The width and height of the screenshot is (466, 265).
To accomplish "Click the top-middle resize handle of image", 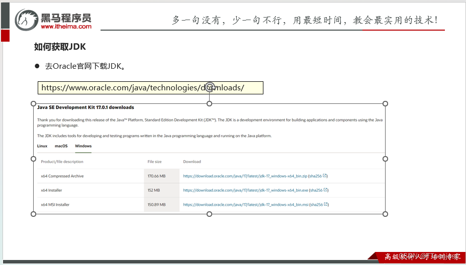I will pyautogui.click(x=209, y=103).
